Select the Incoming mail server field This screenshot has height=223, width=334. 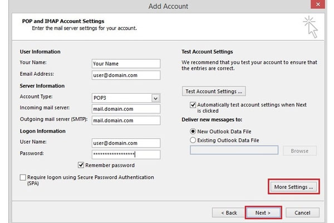pos(126,109)
